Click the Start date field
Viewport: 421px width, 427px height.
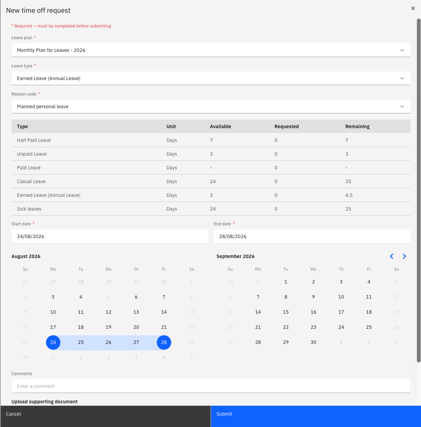click(110, 236)
